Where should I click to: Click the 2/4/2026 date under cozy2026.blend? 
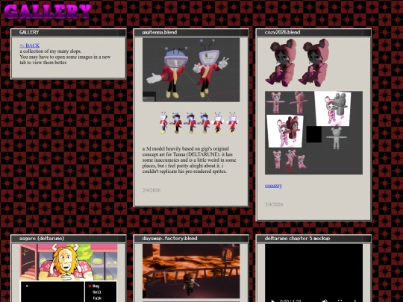click(274, 204)
